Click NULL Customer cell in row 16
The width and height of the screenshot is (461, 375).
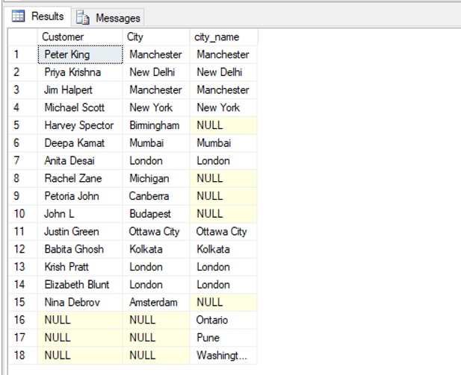click(80, 320)
